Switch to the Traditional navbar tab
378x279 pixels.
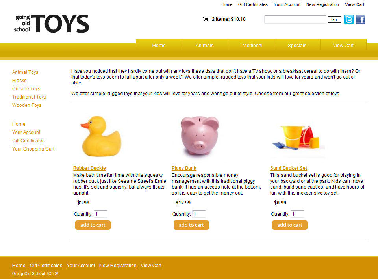pyautogui.click(x=251, y=46)
